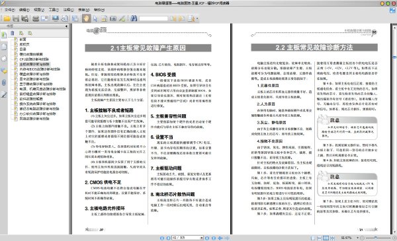Screen dimensions: 397x241
Task: Click zoom in plus button
Action: [x=394, y=238]
